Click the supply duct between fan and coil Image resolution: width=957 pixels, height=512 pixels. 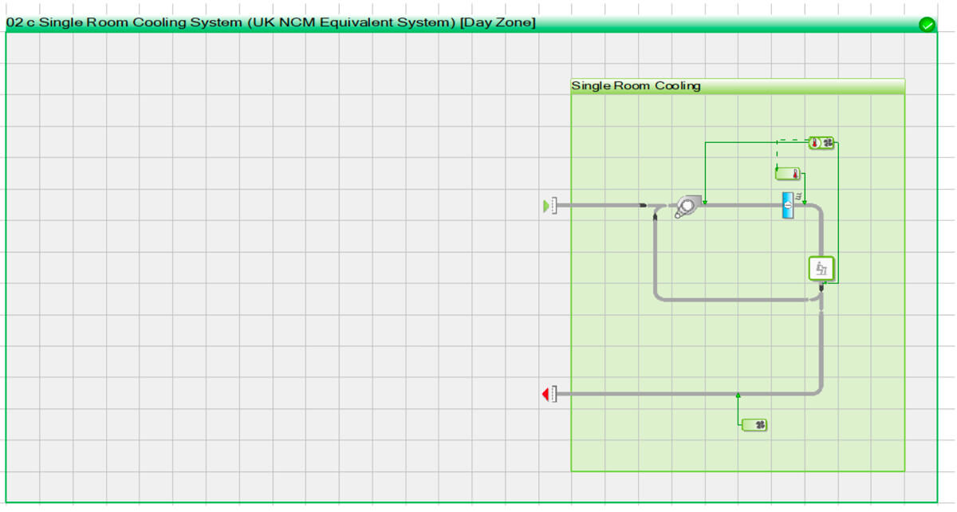(x=742, y=206)
